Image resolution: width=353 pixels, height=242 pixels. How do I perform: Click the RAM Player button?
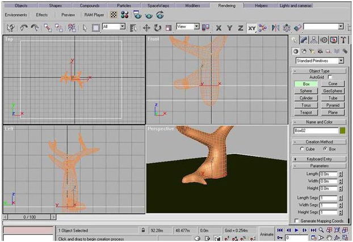pyautogui.click(x=94, y=15)
